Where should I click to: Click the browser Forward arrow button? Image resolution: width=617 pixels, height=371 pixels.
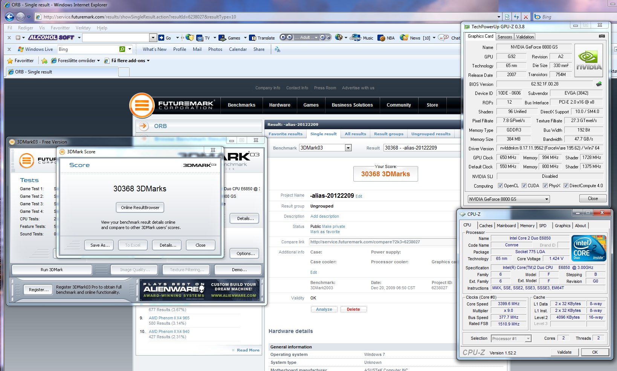click(20, 17)
